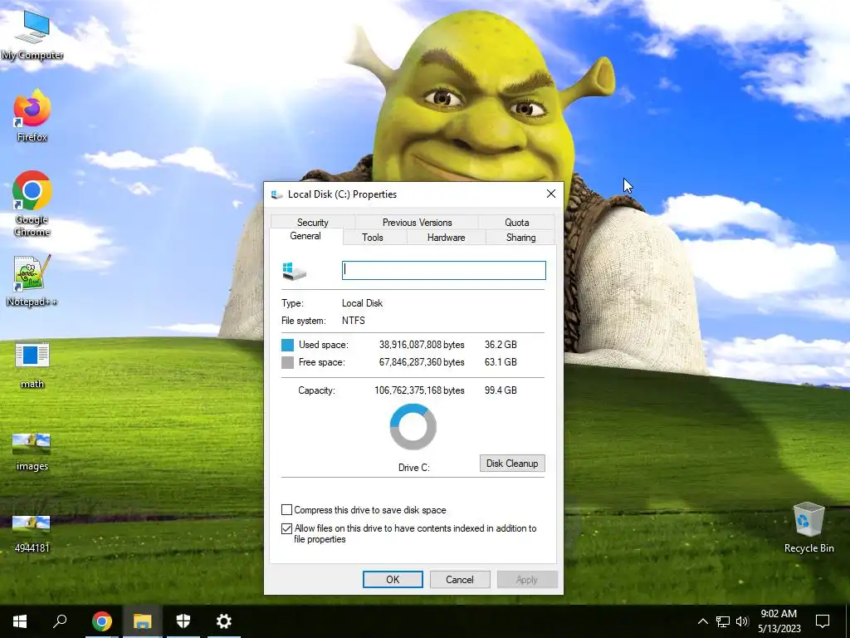Open the My Computer desktop icon
Screen dimensions: 850x638
(x=32, y=34)
